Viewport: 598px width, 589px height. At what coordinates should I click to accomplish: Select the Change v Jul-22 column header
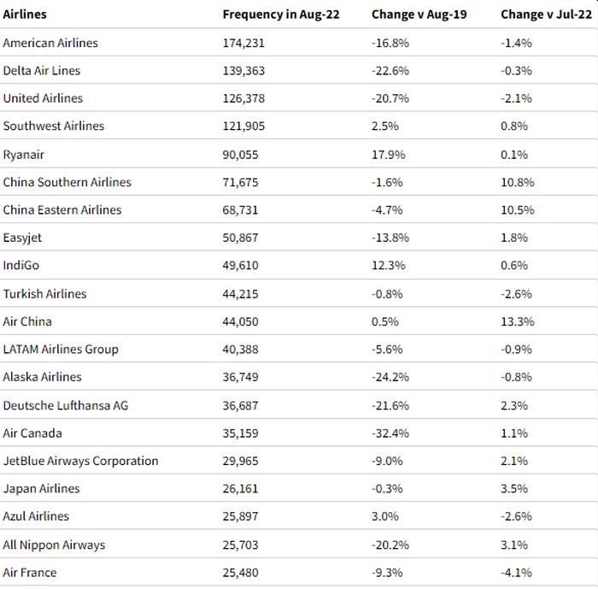point(545,15)
